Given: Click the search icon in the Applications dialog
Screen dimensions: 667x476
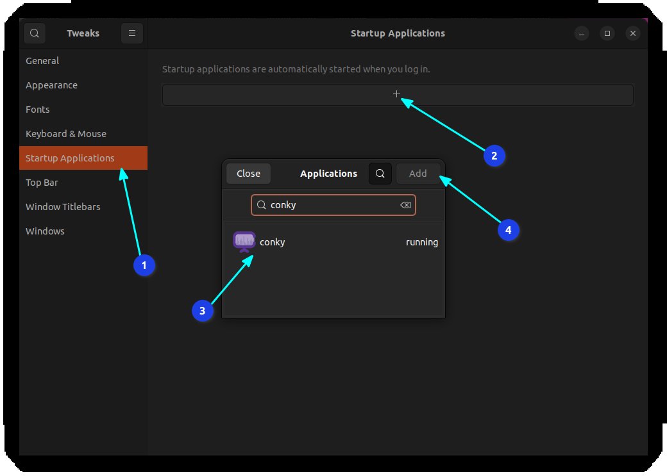Looking at the screenshot, I should (x=380, y=173).
